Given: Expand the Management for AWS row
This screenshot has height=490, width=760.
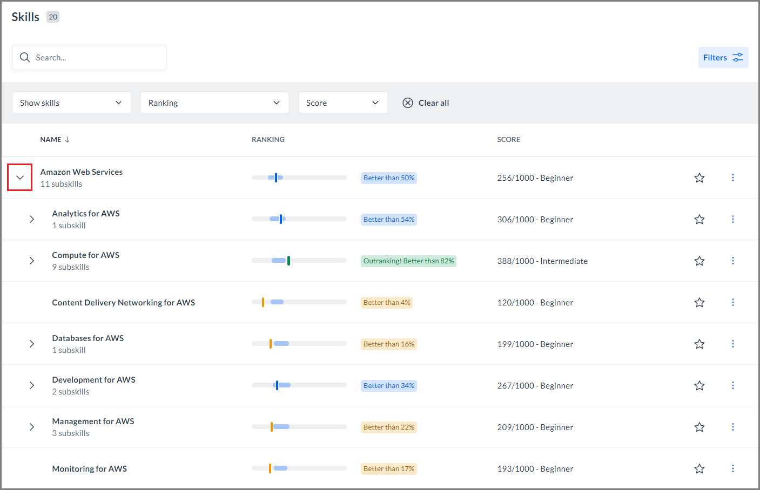Looking at the screenshot, I should pos(32,427).
